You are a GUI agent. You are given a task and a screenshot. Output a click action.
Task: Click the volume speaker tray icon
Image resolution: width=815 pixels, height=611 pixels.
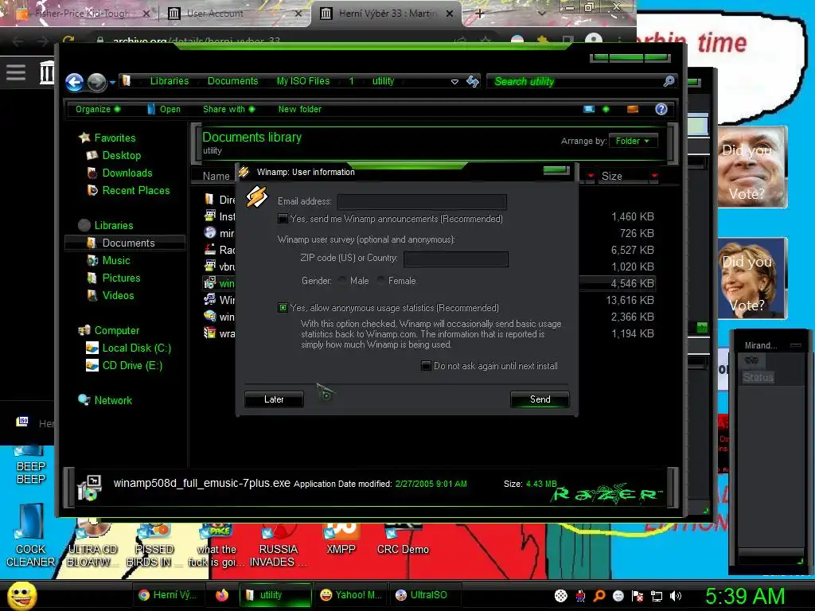(x=676, y=596)
